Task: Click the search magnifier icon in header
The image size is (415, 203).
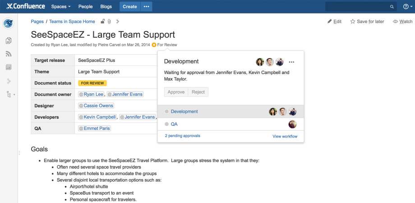Action: (x=392, y=7)
